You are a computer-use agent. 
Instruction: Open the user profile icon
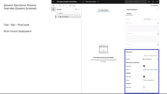pos(157,2)
